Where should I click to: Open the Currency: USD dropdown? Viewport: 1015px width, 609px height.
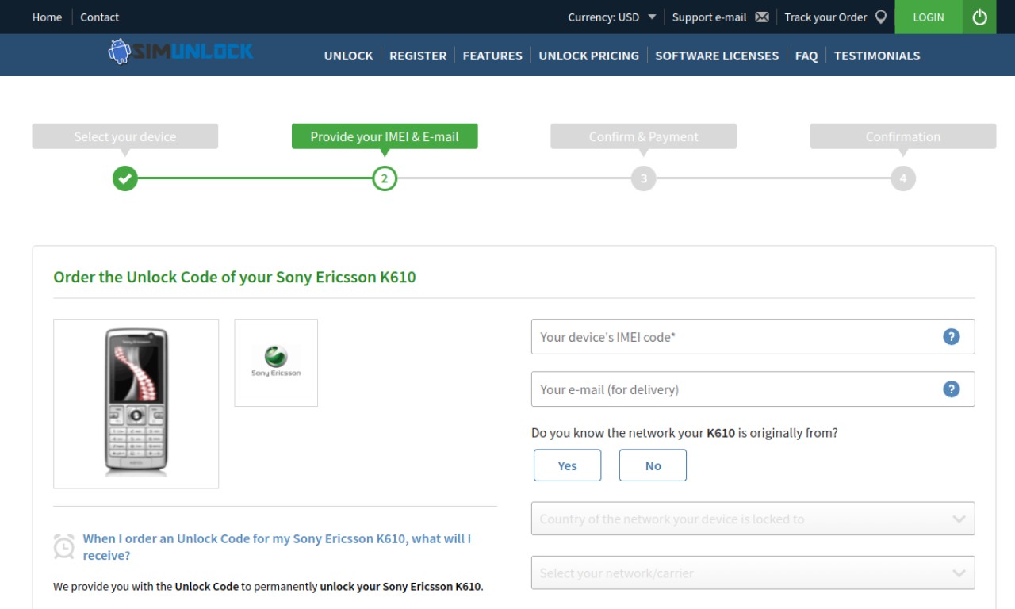coord(611,17)
